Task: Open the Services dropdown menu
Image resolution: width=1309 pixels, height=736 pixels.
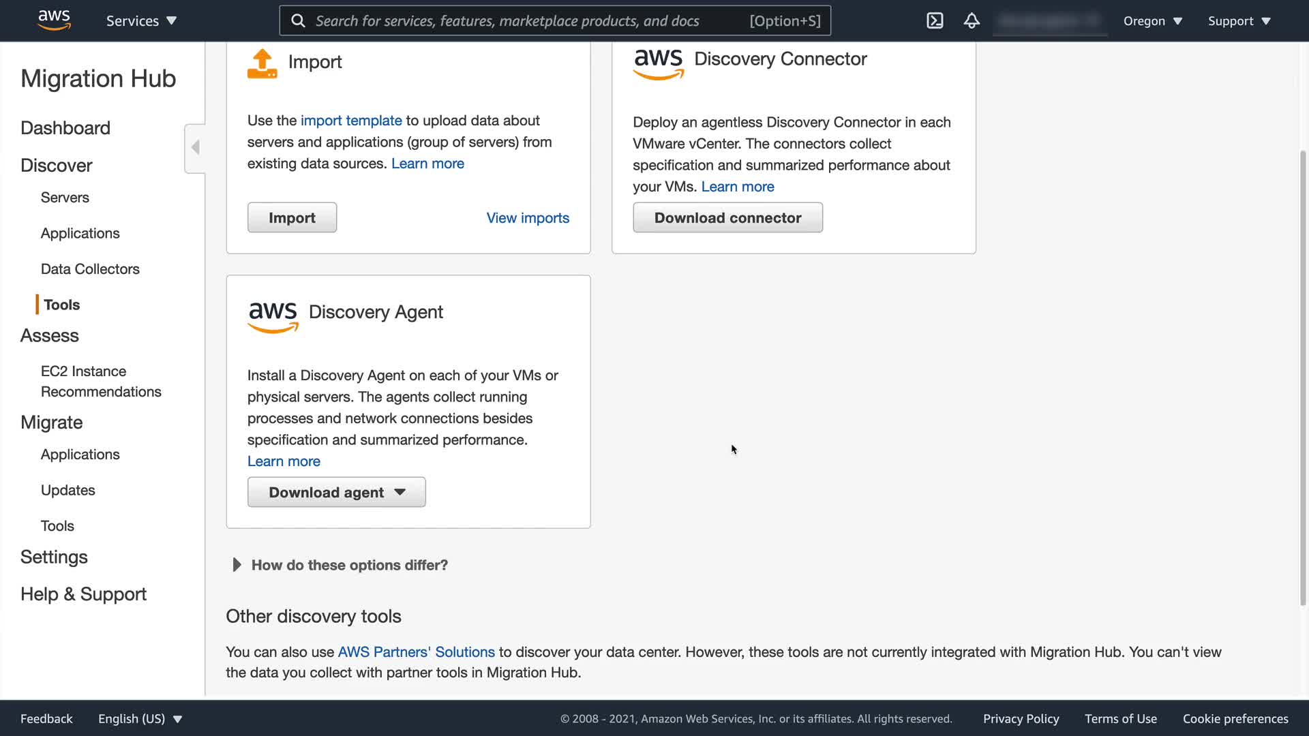Action: [141, 20]
